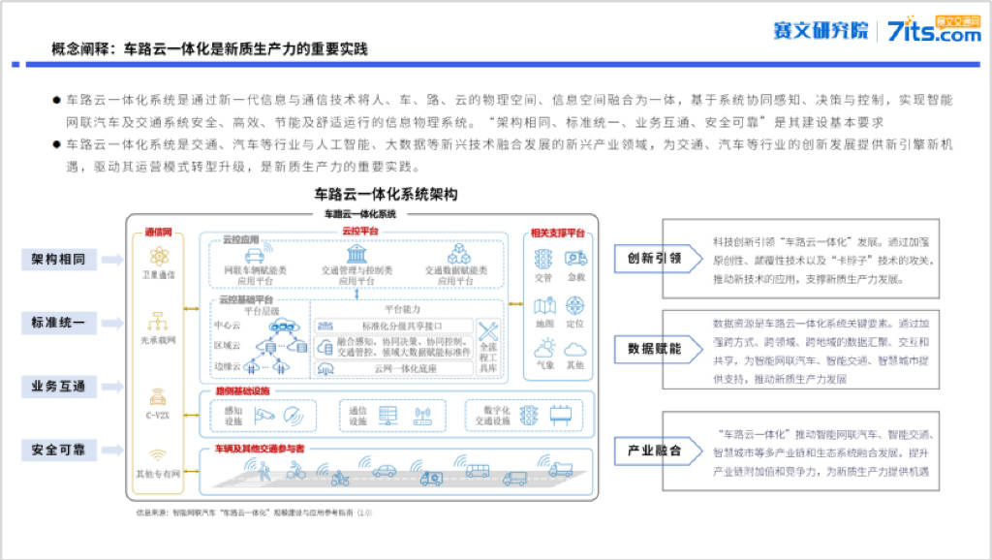Screen dimensions: 992x560
Task: Click the 业务互通 label box
Action: (59, 387)
